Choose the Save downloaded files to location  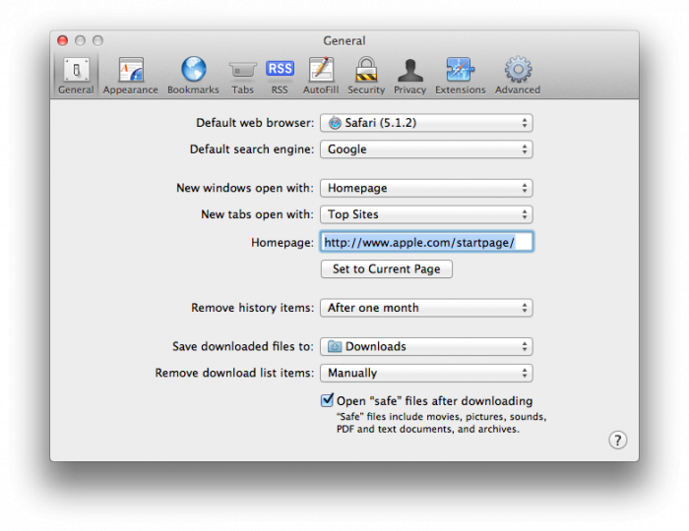click(426, 346)
